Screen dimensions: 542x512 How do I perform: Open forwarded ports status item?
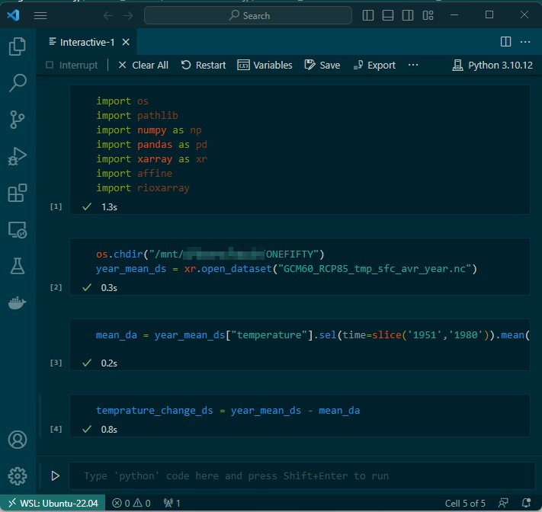[x=172, y=503]
